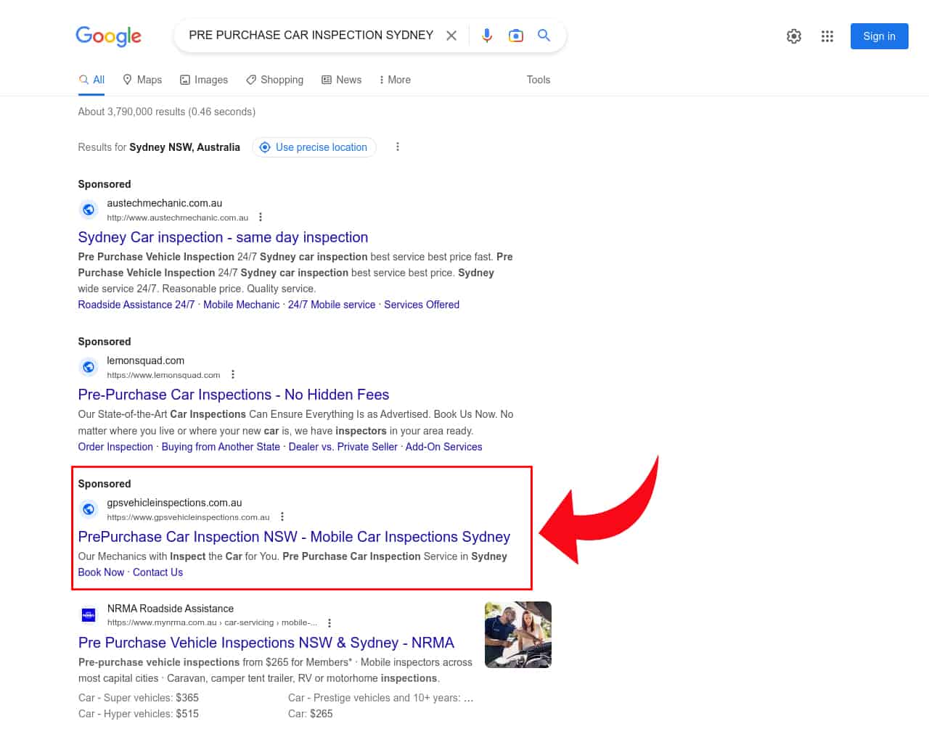Switch to the Images tab
Viewport: 929px width, 737px height.
pyautogui.click(x=204, y=80)
